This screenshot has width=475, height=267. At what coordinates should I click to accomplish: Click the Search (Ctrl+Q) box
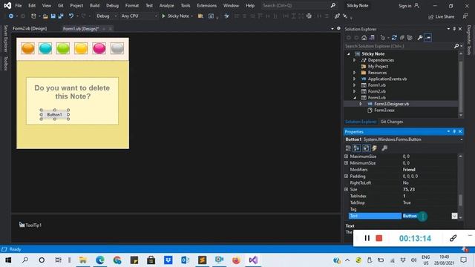tap(295, 5)
